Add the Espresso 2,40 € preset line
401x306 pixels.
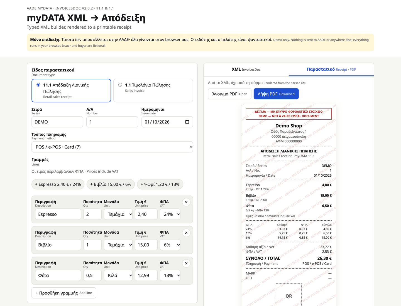pos(58,184)
